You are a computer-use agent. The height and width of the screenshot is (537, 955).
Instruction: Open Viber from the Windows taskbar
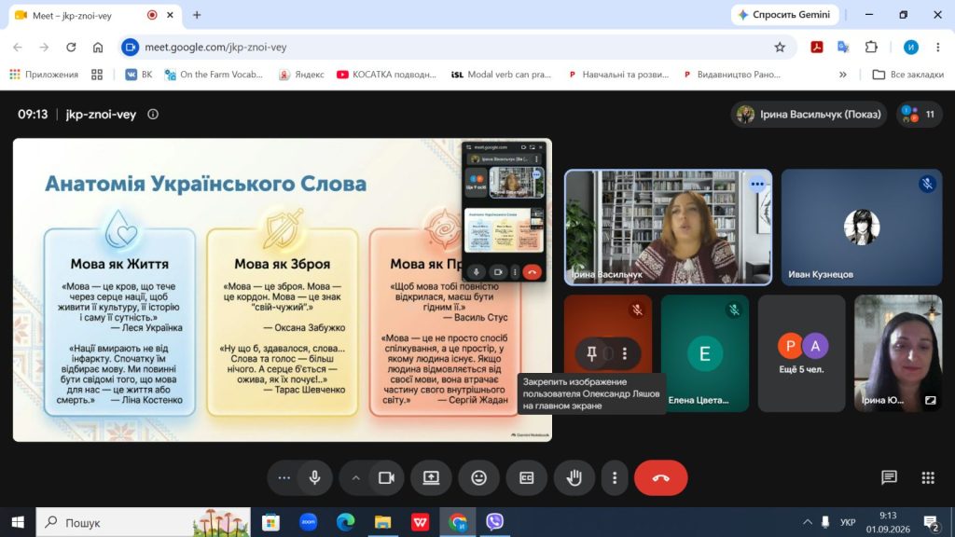[494, 522]
